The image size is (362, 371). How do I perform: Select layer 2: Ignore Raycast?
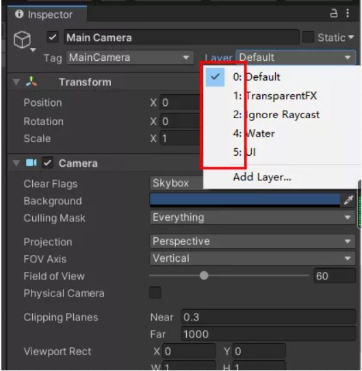click(x=282, y=115)
